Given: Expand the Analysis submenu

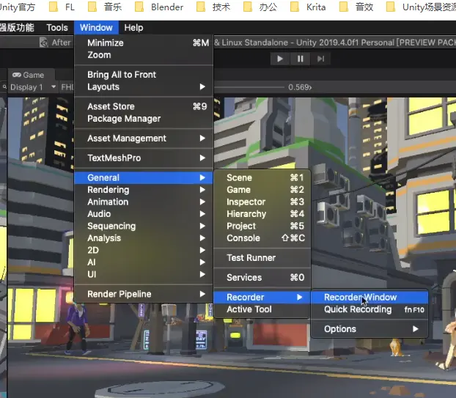Looking at the screenshot, I should (144, 238).
